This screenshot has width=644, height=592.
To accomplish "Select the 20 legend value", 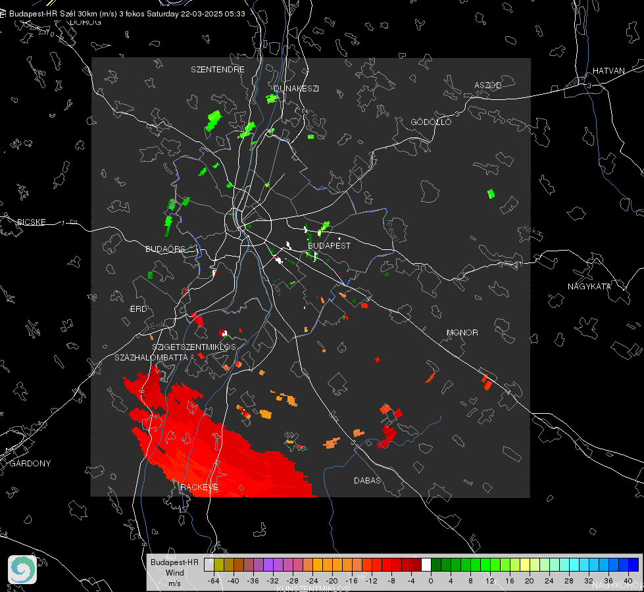I will pos(530,581).
